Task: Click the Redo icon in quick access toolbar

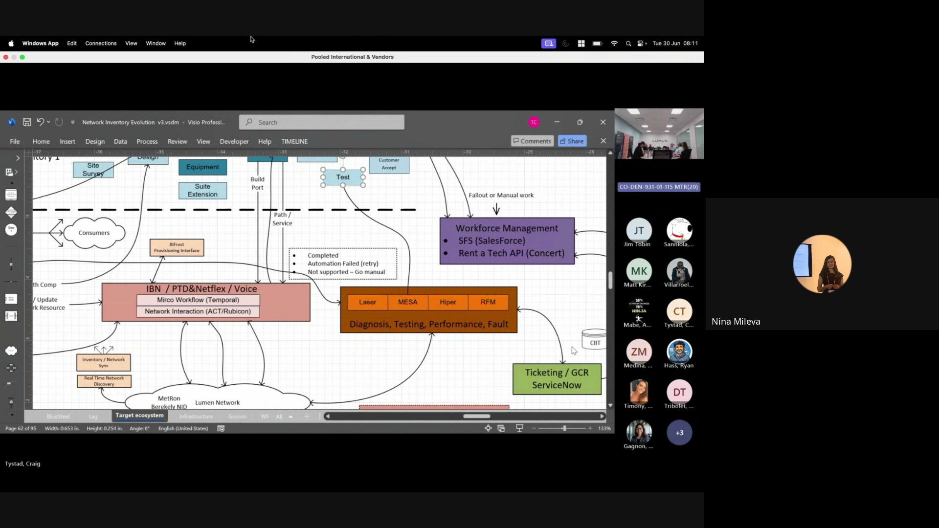Action: 59,122
